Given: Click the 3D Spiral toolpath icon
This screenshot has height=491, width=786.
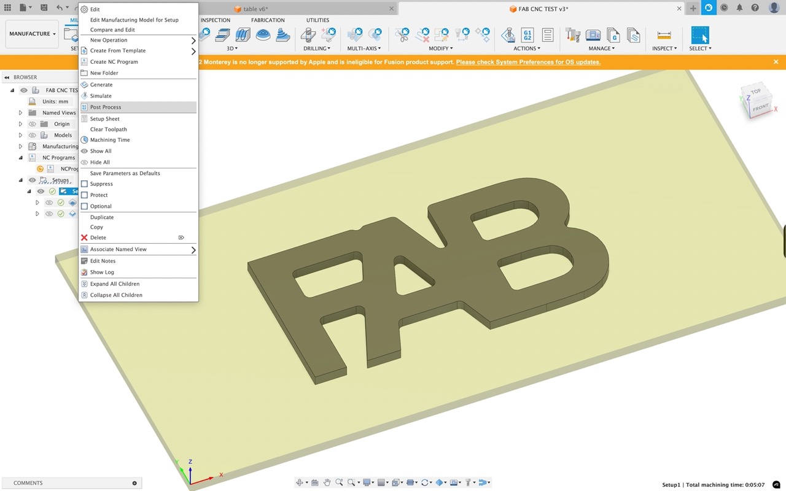Looking at the screenshot, I should [263, 34].
